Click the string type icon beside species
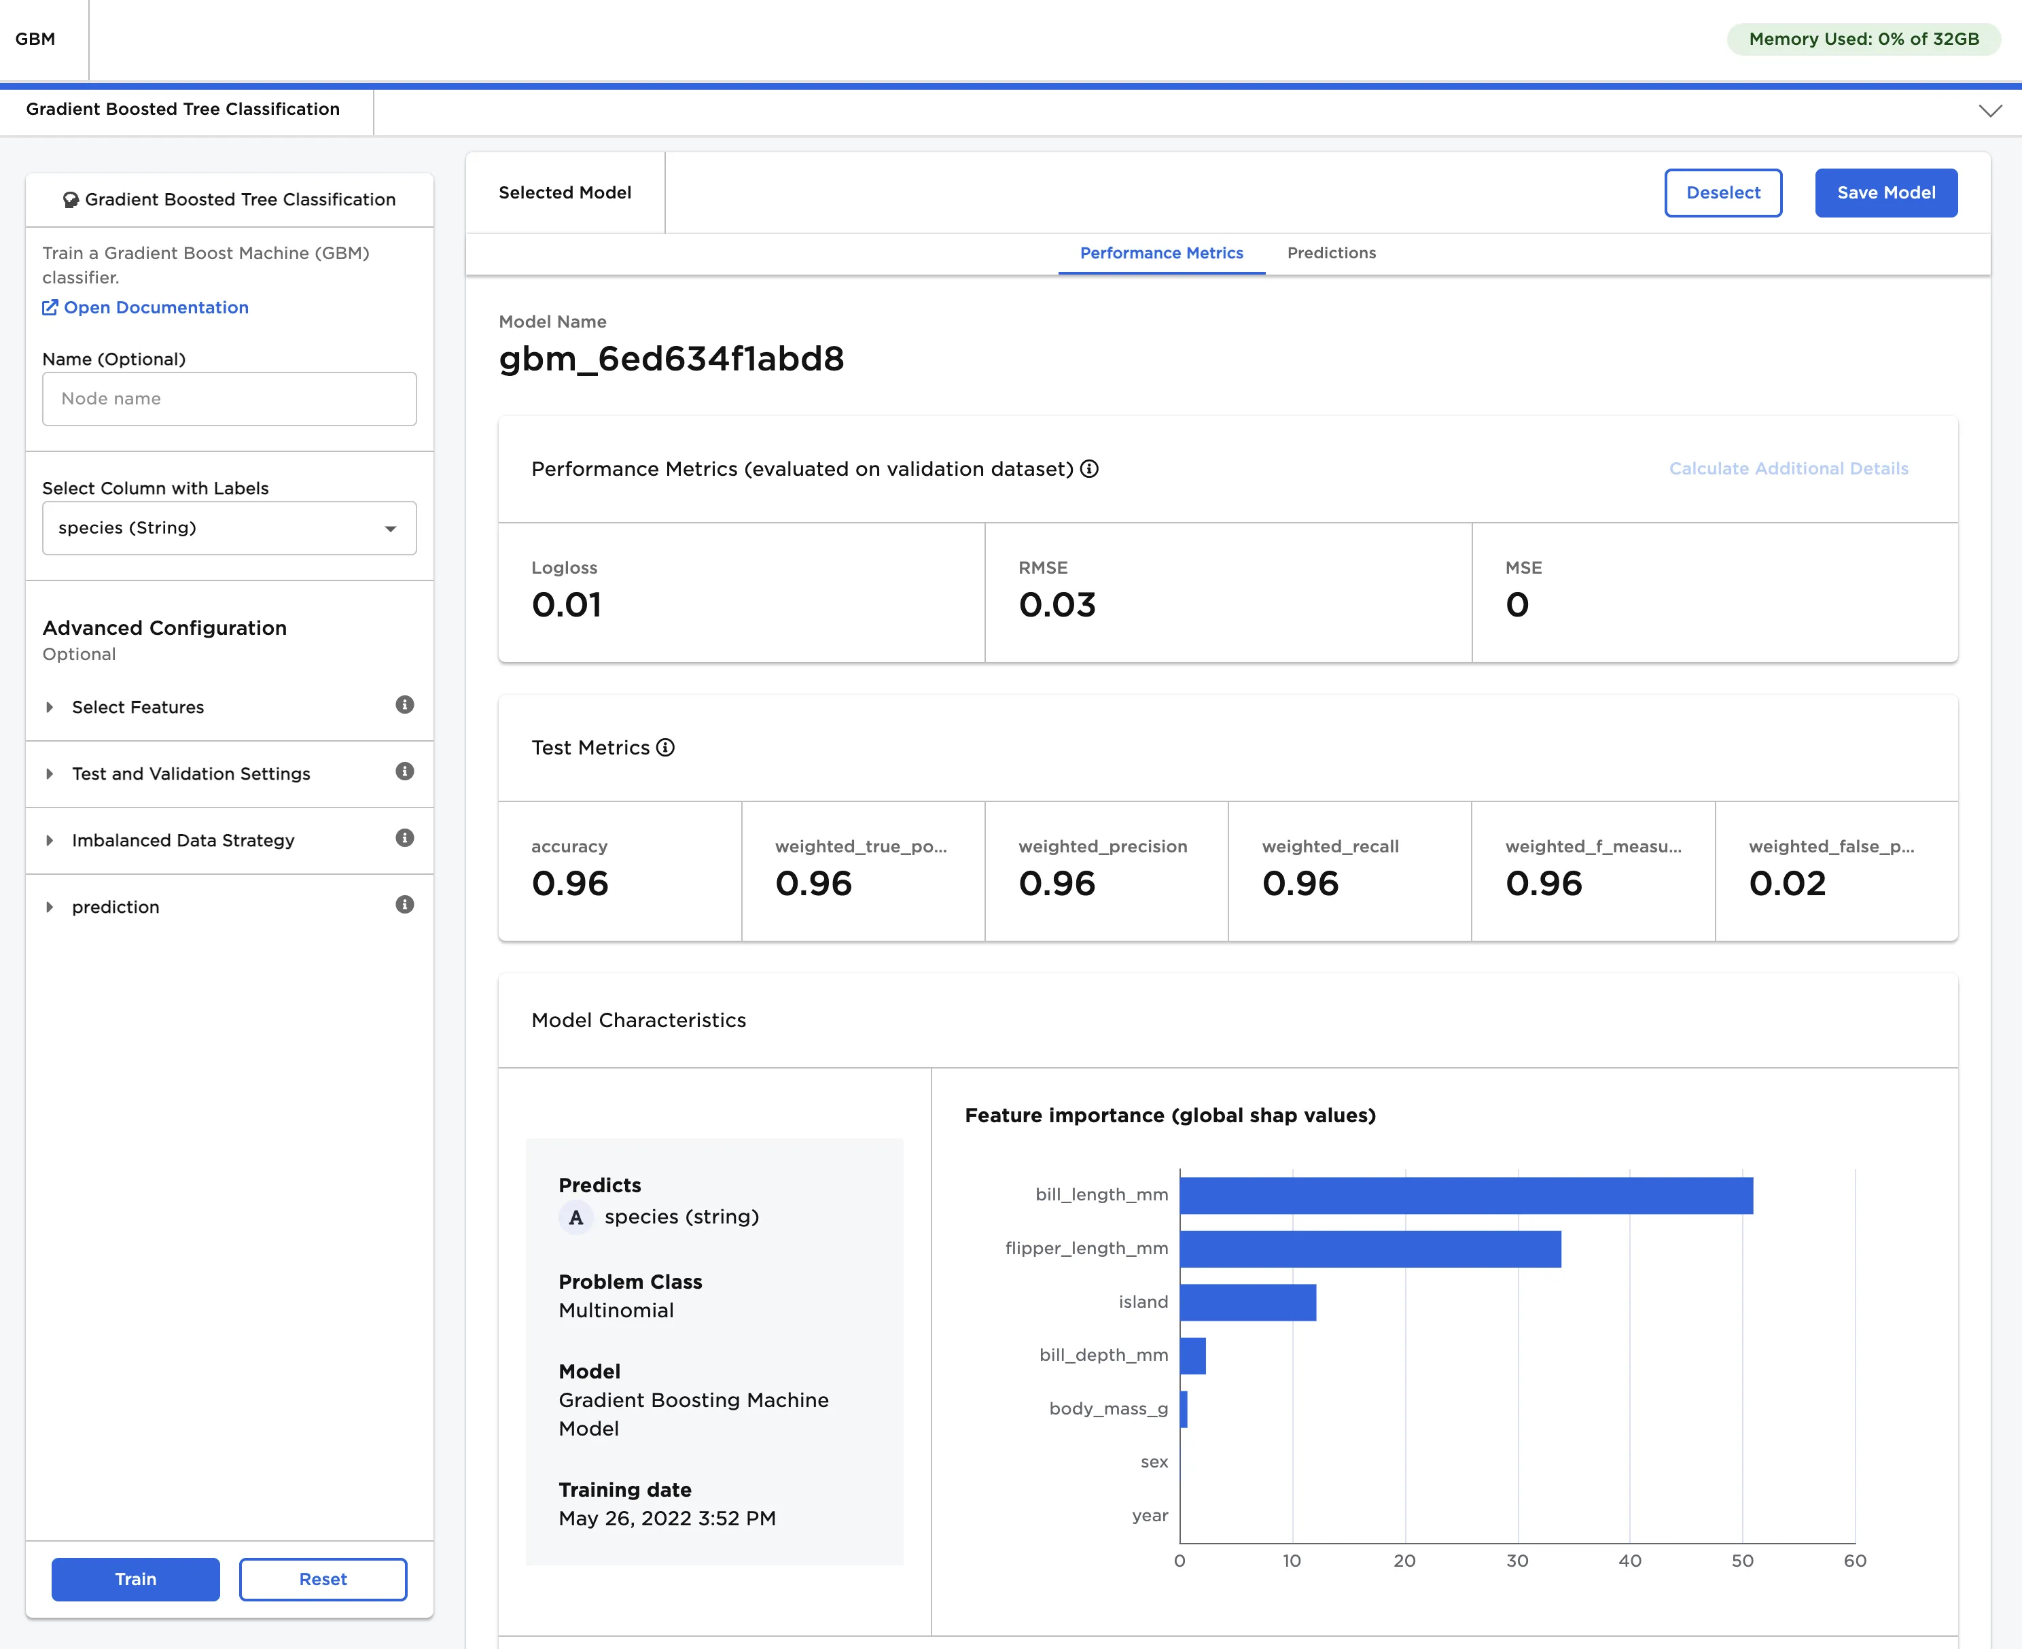Viewport: 2022px width, 1649px height. (575, 1217)
